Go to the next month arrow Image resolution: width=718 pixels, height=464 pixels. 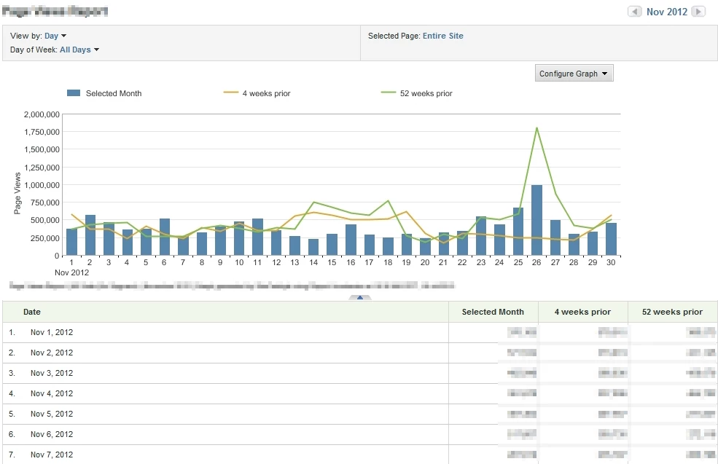coord(698,12)
